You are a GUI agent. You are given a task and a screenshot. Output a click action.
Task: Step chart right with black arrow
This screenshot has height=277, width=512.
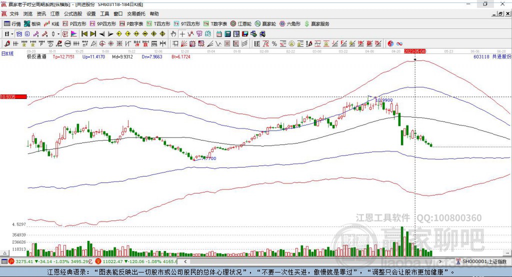110,34
